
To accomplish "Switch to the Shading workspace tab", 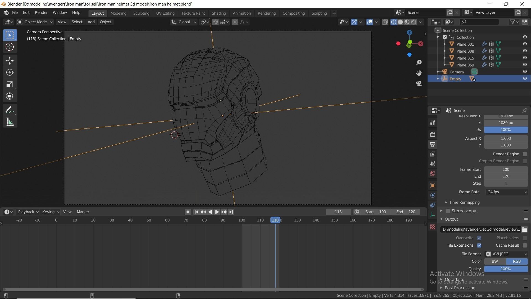I will (219, 13).
